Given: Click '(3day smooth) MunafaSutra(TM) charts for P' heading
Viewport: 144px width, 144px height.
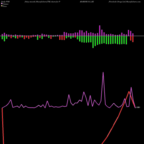Looking at the screenshot, I should [x=42, y=2].
